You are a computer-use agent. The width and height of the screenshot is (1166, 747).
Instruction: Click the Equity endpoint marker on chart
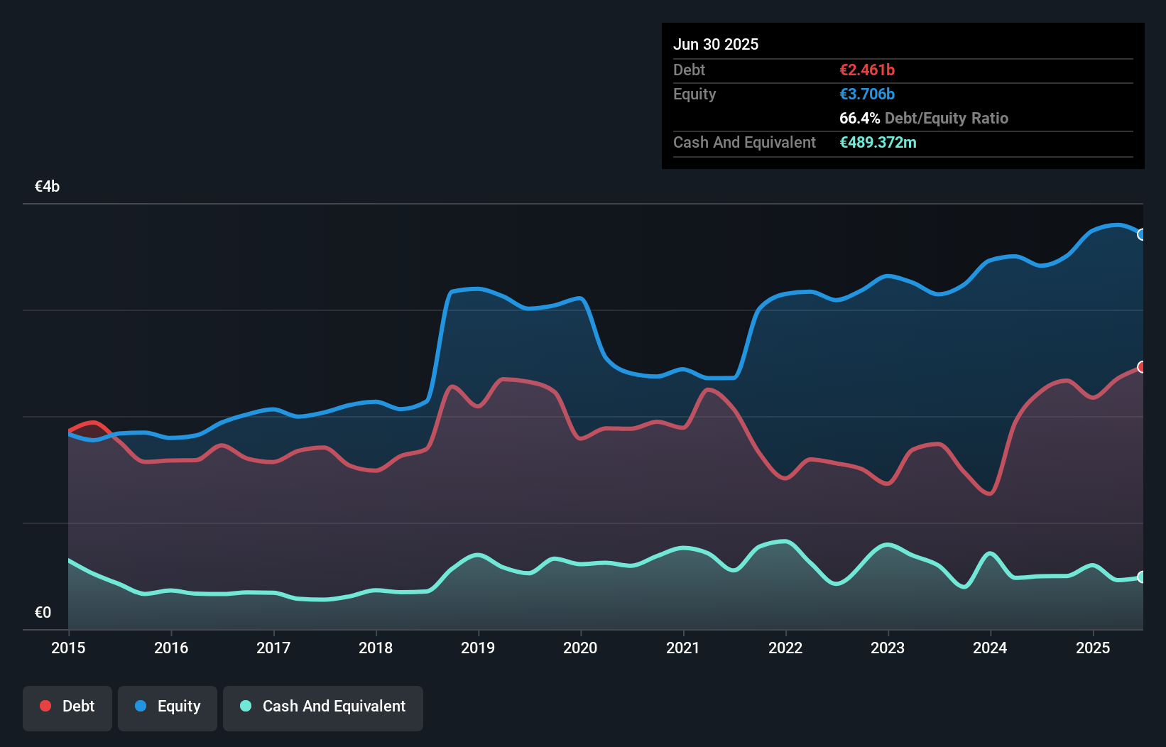point(1142,234)
